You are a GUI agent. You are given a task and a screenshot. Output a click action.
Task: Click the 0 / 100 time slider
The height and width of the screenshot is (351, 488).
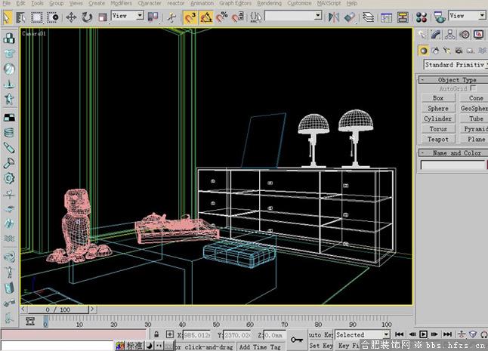coord(58,309)
